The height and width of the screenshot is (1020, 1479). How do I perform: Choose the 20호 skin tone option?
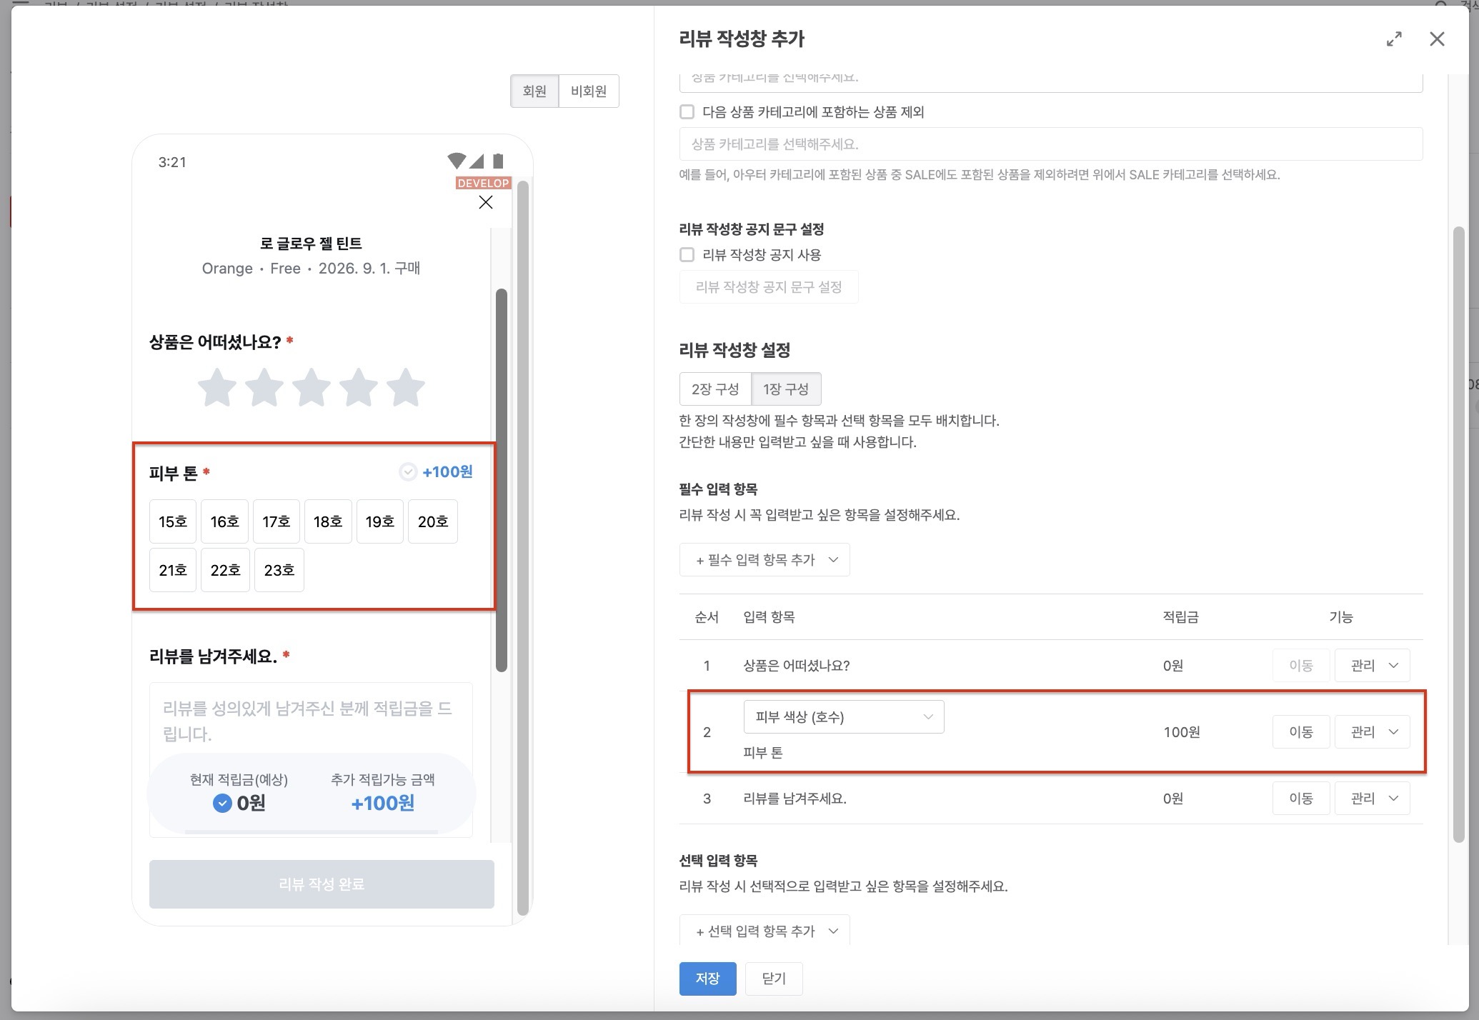click(433, 521)
